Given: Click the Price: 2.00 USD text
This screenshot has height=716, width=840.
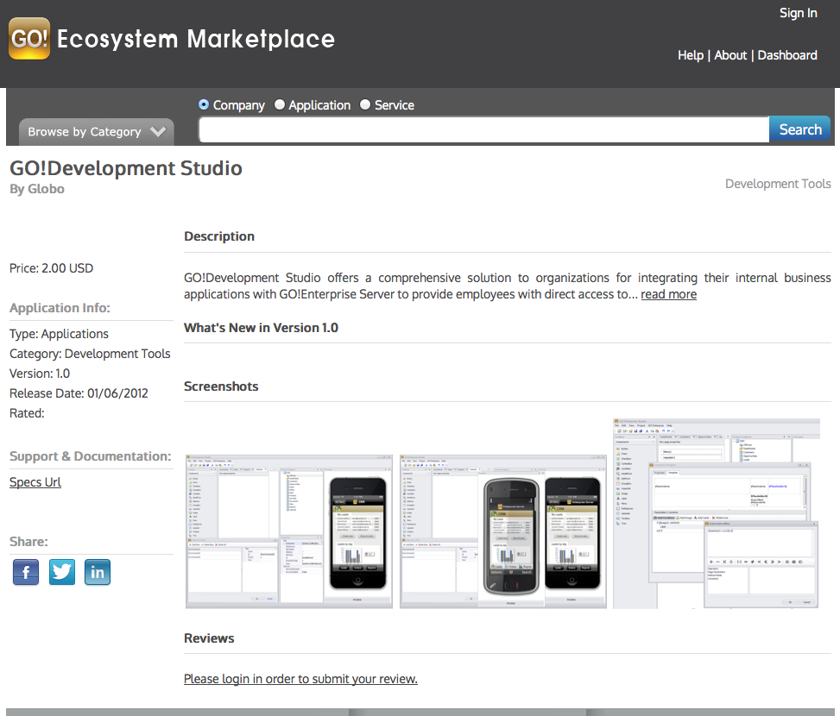Looking at the screenshot, I should coord(52,268).
